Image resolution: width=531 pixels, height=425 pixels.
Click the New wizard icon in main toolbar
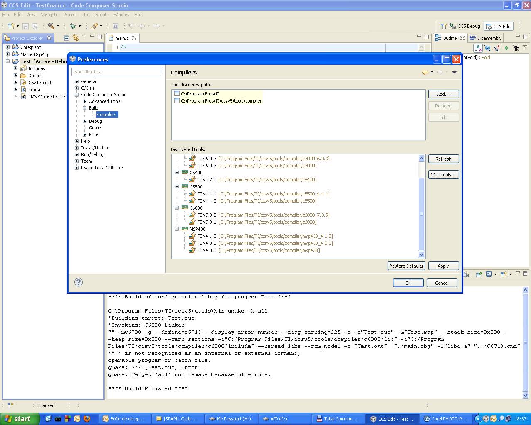tap(11, 26)
